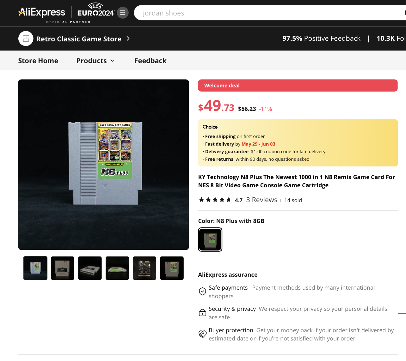Click the 97.5% Positive Feedback text

pos(322,39)
